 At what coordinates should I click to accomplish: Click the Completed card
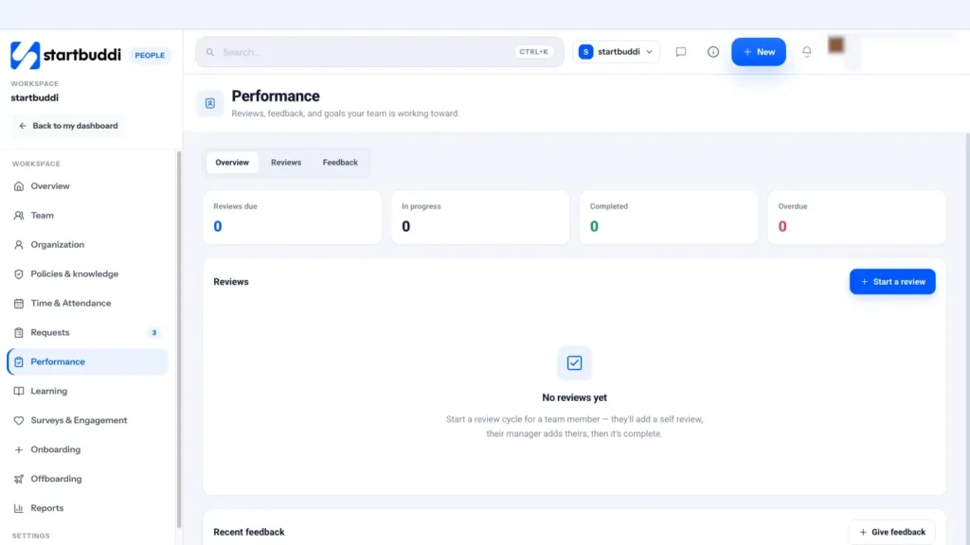point(668,217)
